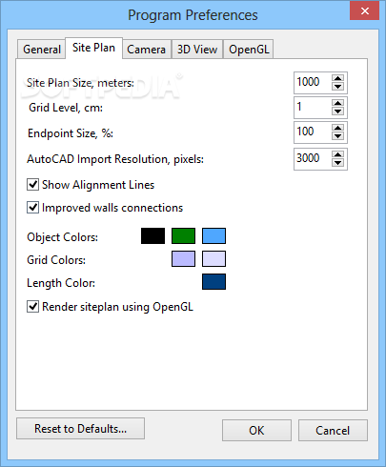Increase Site Plan Size with up arrow
The image size is (386, 467).
pos(337,78)
